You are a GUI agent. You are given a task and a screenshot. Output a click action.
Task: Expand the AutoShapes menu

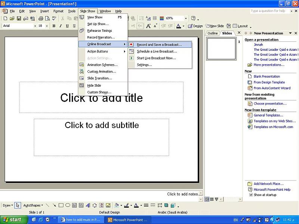tap(33, 205)
